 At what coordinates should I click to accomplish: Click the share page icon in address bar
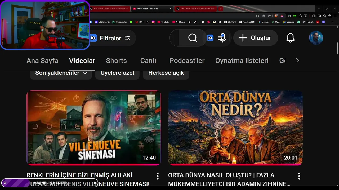pyautogui.click(x=270, y=16)
